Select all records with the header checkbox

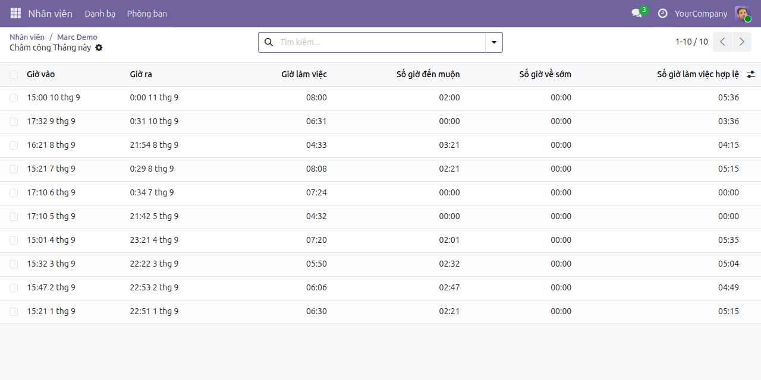coord(14,74)
